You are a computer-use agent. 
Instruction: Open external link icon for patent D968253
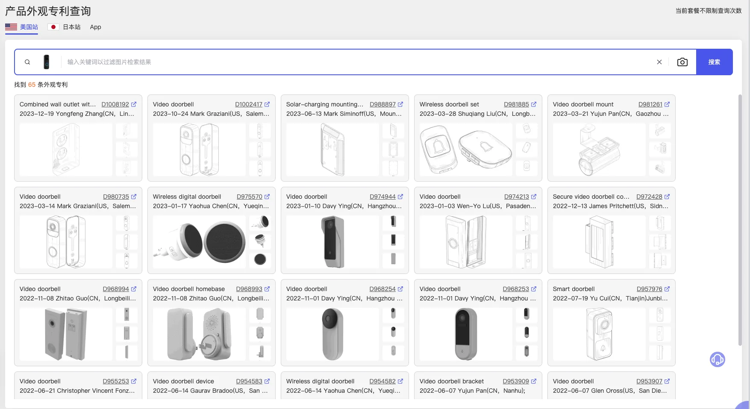coord(534,289)
